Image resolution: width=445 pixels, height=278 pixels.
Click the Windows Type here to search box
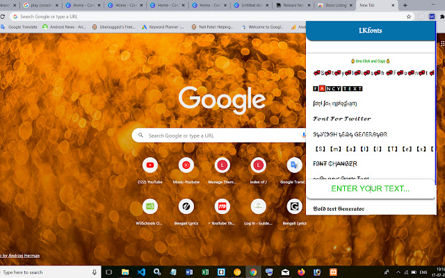point(51,272)
